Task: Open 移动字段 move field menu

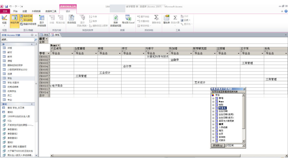Action: click(144, 26)
